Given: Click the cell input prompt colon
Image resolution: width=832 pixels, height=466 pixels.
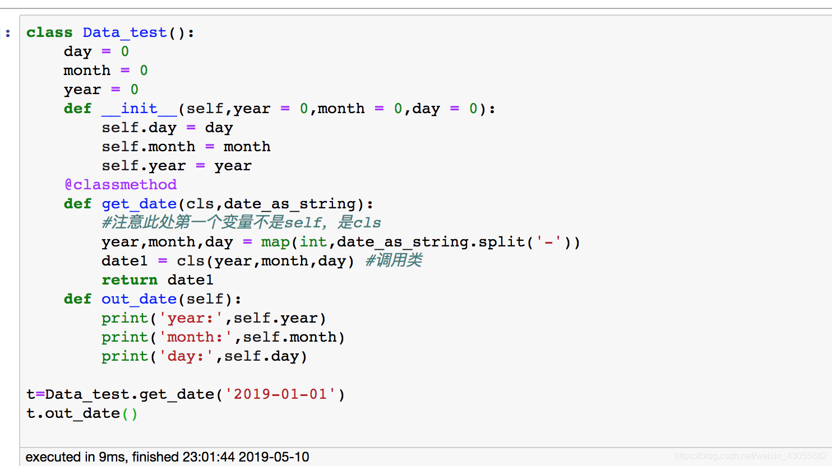Looking at the screenshot, I should (8, 34).
